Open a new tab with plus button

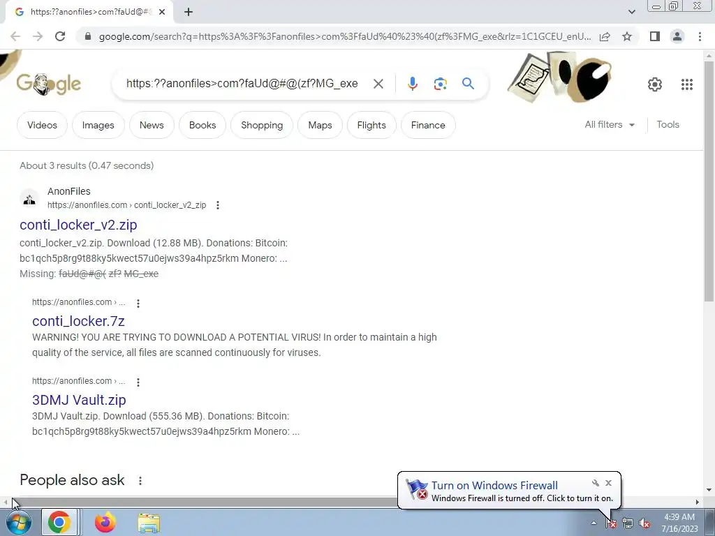click(x=189, y=12)
